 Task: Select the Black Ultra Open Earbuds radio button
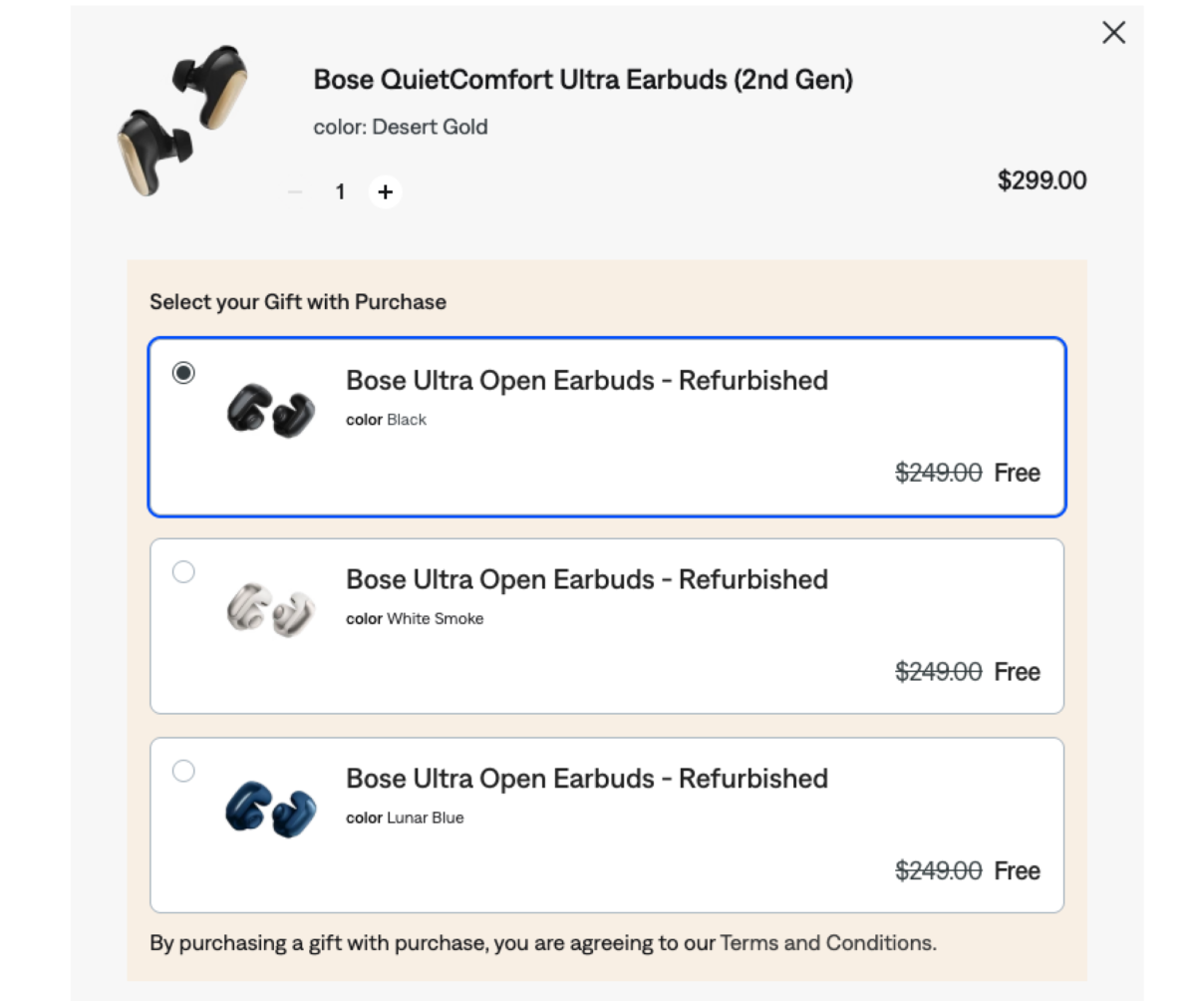[183, 372]
